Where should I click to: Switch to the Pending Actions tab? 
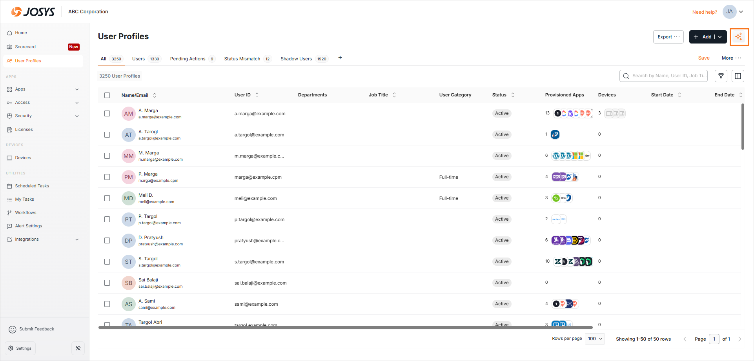188,59
